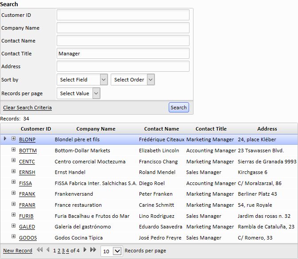Viewport: 298px width, 259px height.
Task: Select the Bottom-Dollar Markets cell
Action: click(82, 151)
